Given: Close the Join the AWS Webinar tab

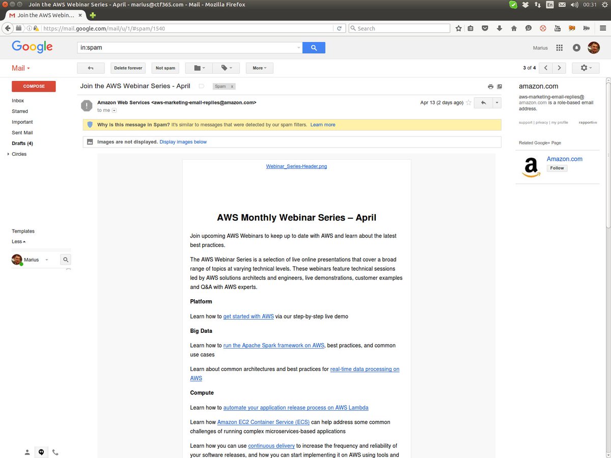Looking at the screenshot, I should click(x=80, y=15).
